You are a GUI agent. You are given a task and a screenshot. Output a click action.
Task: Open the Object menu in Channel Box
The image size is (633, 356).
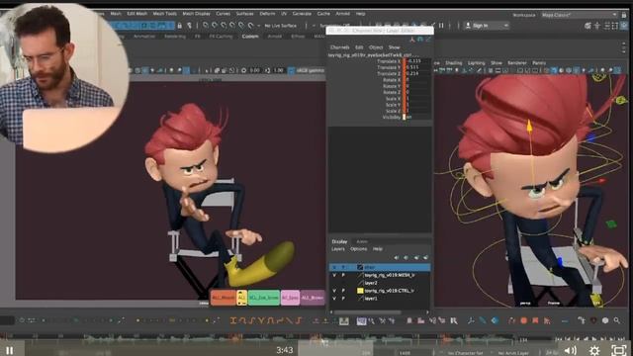pyautogui.click(x=376, y=47)
